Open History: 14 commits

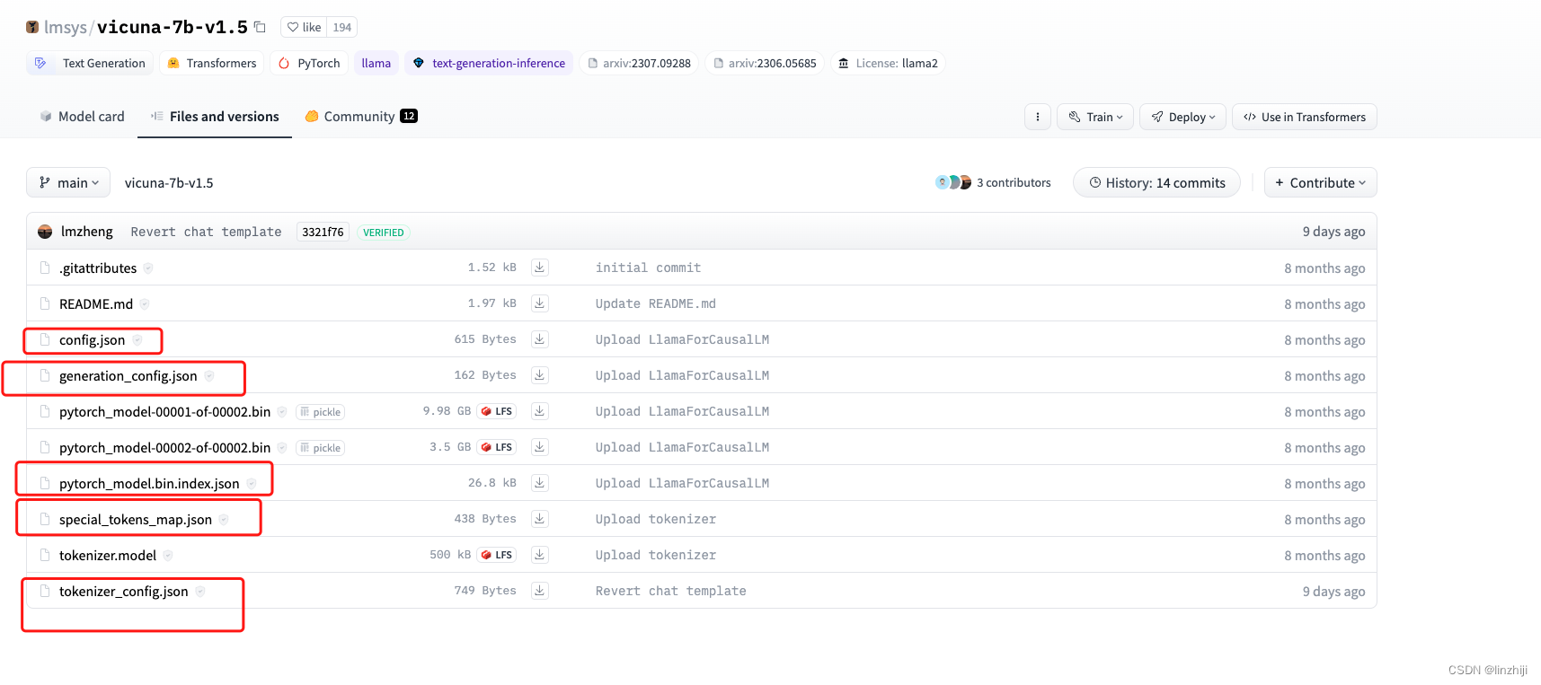tap(1156, 182)
